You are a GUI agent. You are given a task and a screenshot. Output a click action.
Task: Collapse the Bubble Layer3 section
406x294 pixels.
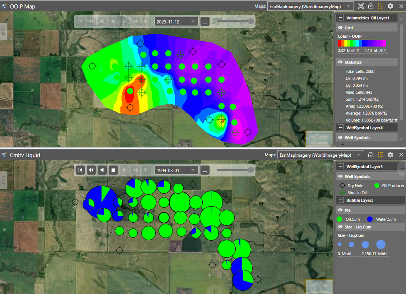[342, 200]
